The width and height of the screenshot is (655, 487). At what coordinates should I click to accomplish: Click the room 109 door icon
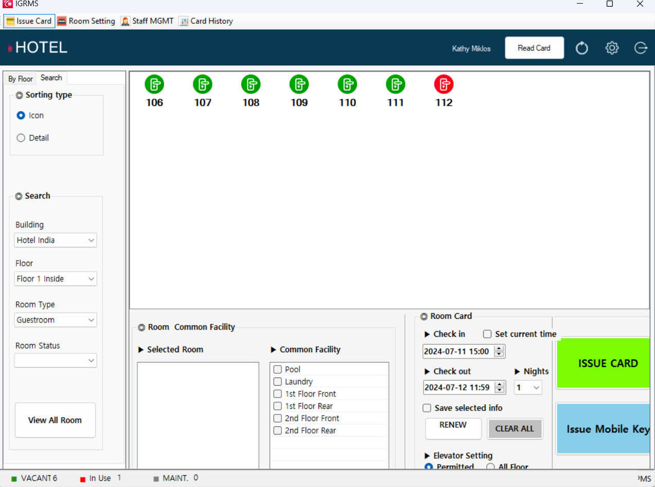(x=299, y=84)
